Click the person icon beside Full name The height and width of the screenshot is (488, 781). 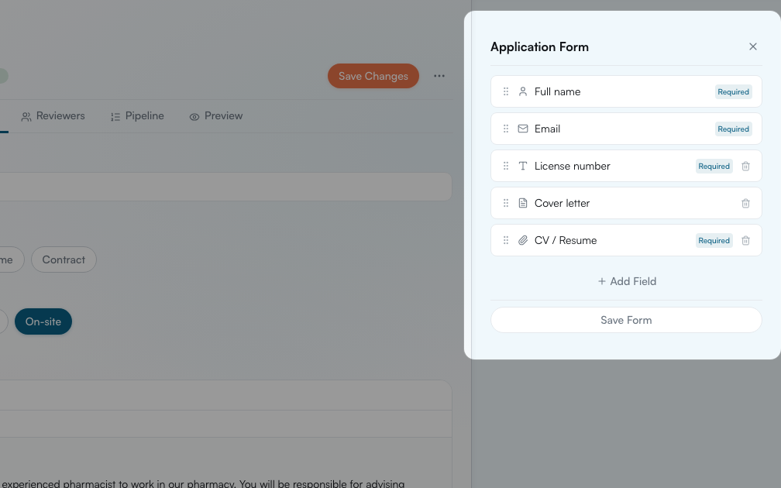click(x=522, y=91)
